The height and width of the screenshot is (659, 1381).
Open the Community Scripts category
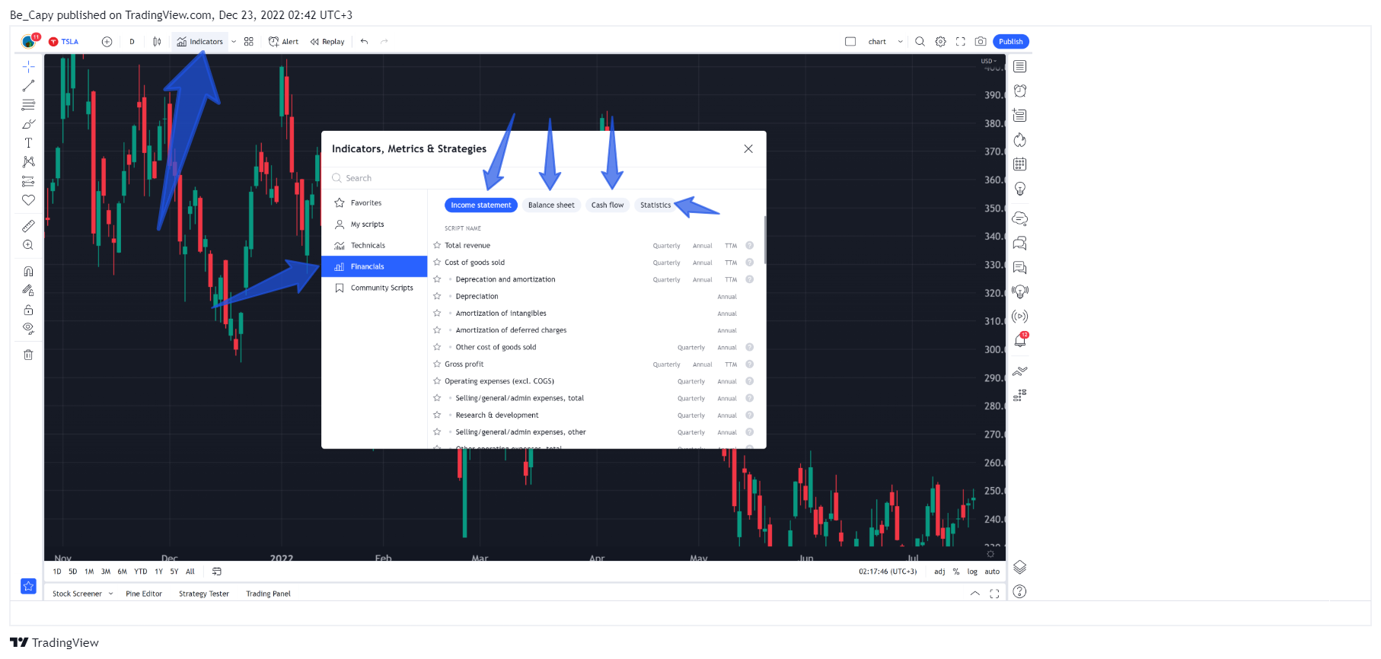(374, 288)
